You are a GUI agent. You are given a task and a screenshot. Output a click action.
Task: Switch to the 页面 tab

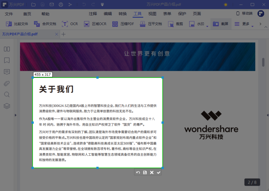point(197,14)
